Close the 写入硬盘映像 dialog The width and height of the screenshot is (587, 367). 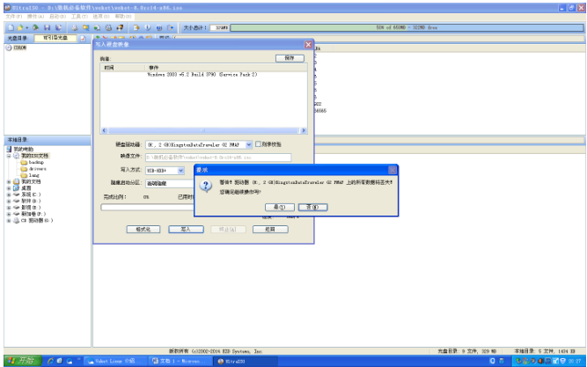tap(308, 45)
